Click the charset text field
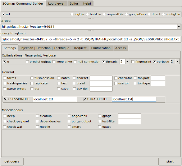Screen dimensions: 182x166 pos(101,78)
